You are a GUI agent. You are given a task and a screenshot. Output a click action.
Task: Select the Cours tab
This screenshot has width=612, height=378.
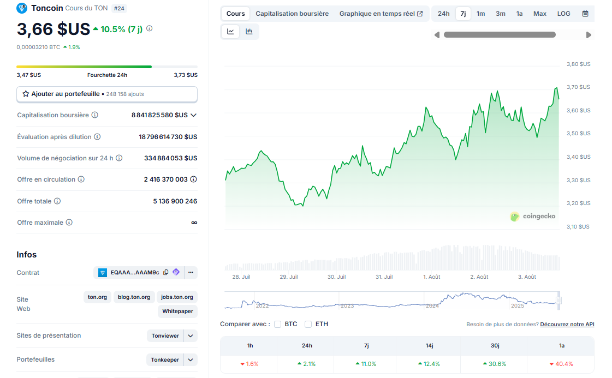(236, 14)
